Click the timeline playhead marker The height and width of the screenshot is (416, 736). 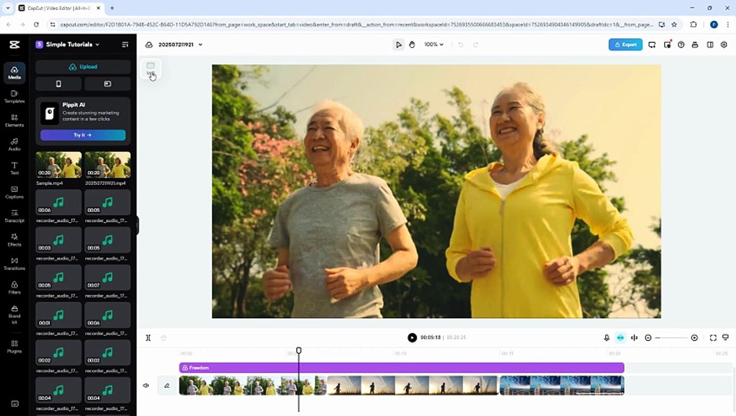(x=299, y=351)
